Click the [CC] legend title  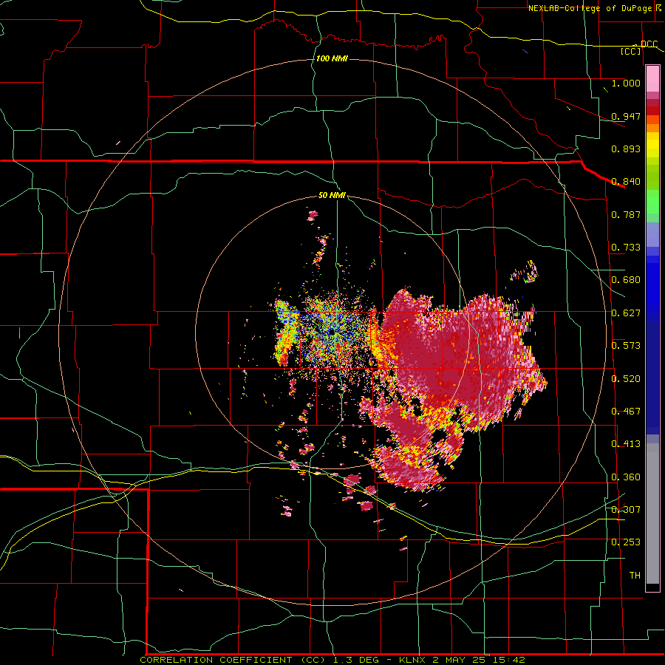(631, 52)
